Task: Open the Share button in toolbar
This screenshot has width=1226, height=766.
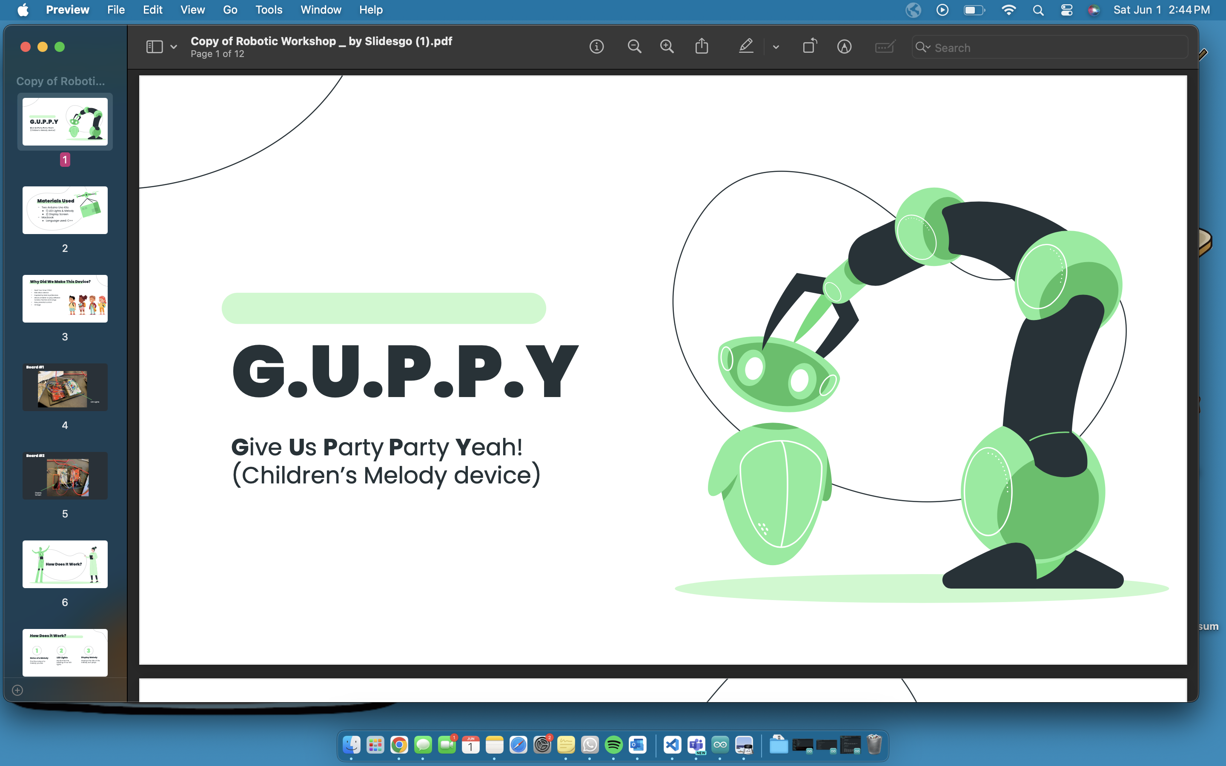Action: 702,47
